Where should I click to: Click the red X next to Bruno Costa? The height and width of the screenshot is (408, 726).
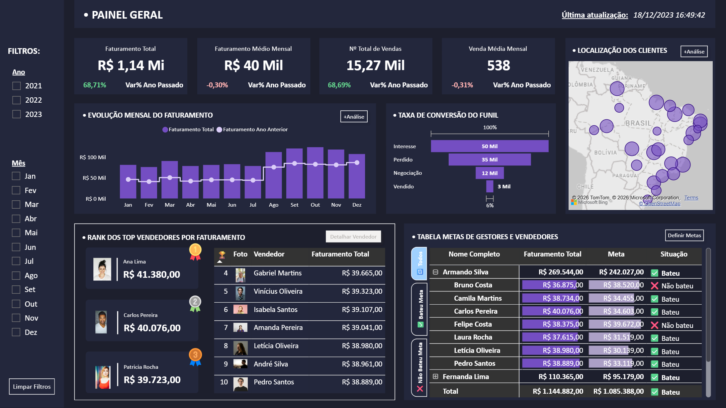coord(654,286)
